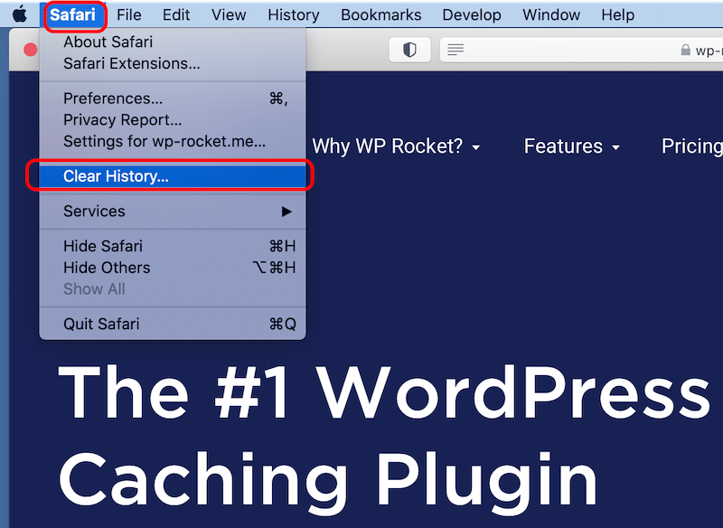Select "Privacy Report..."
The height and width of the screenshot is (528, 723).
pos(122,119)
